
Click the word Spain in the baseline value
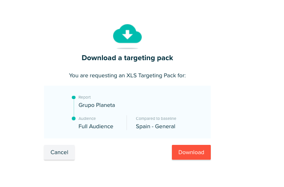[x=144, y=126]
